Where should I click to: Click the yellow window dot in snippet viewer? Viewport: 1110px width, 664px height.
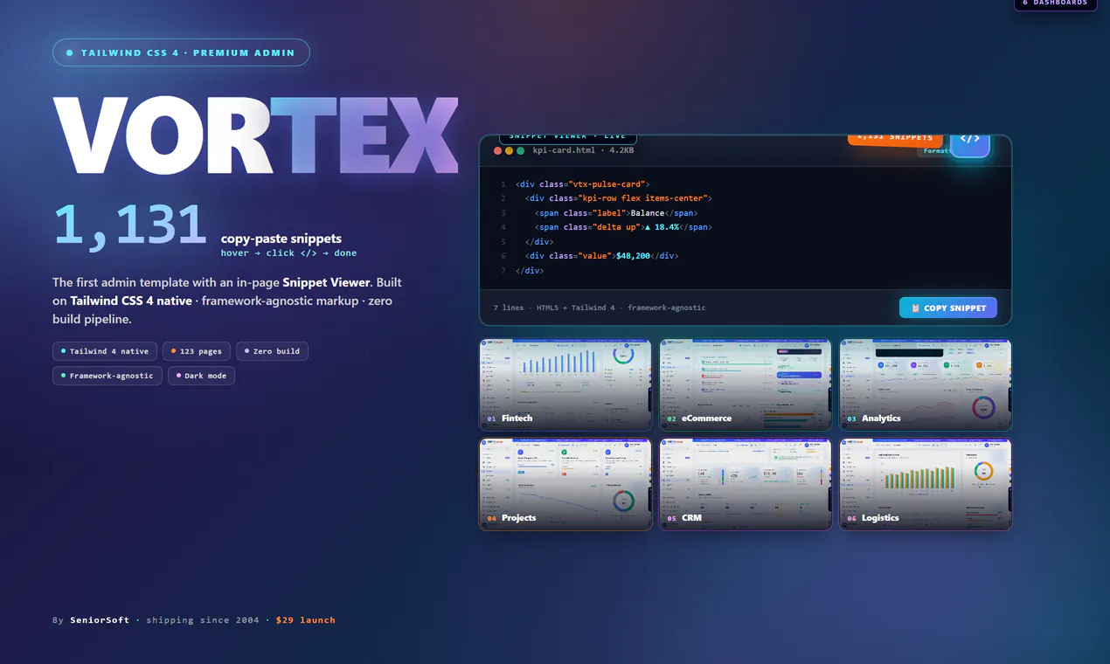[509, 151]
